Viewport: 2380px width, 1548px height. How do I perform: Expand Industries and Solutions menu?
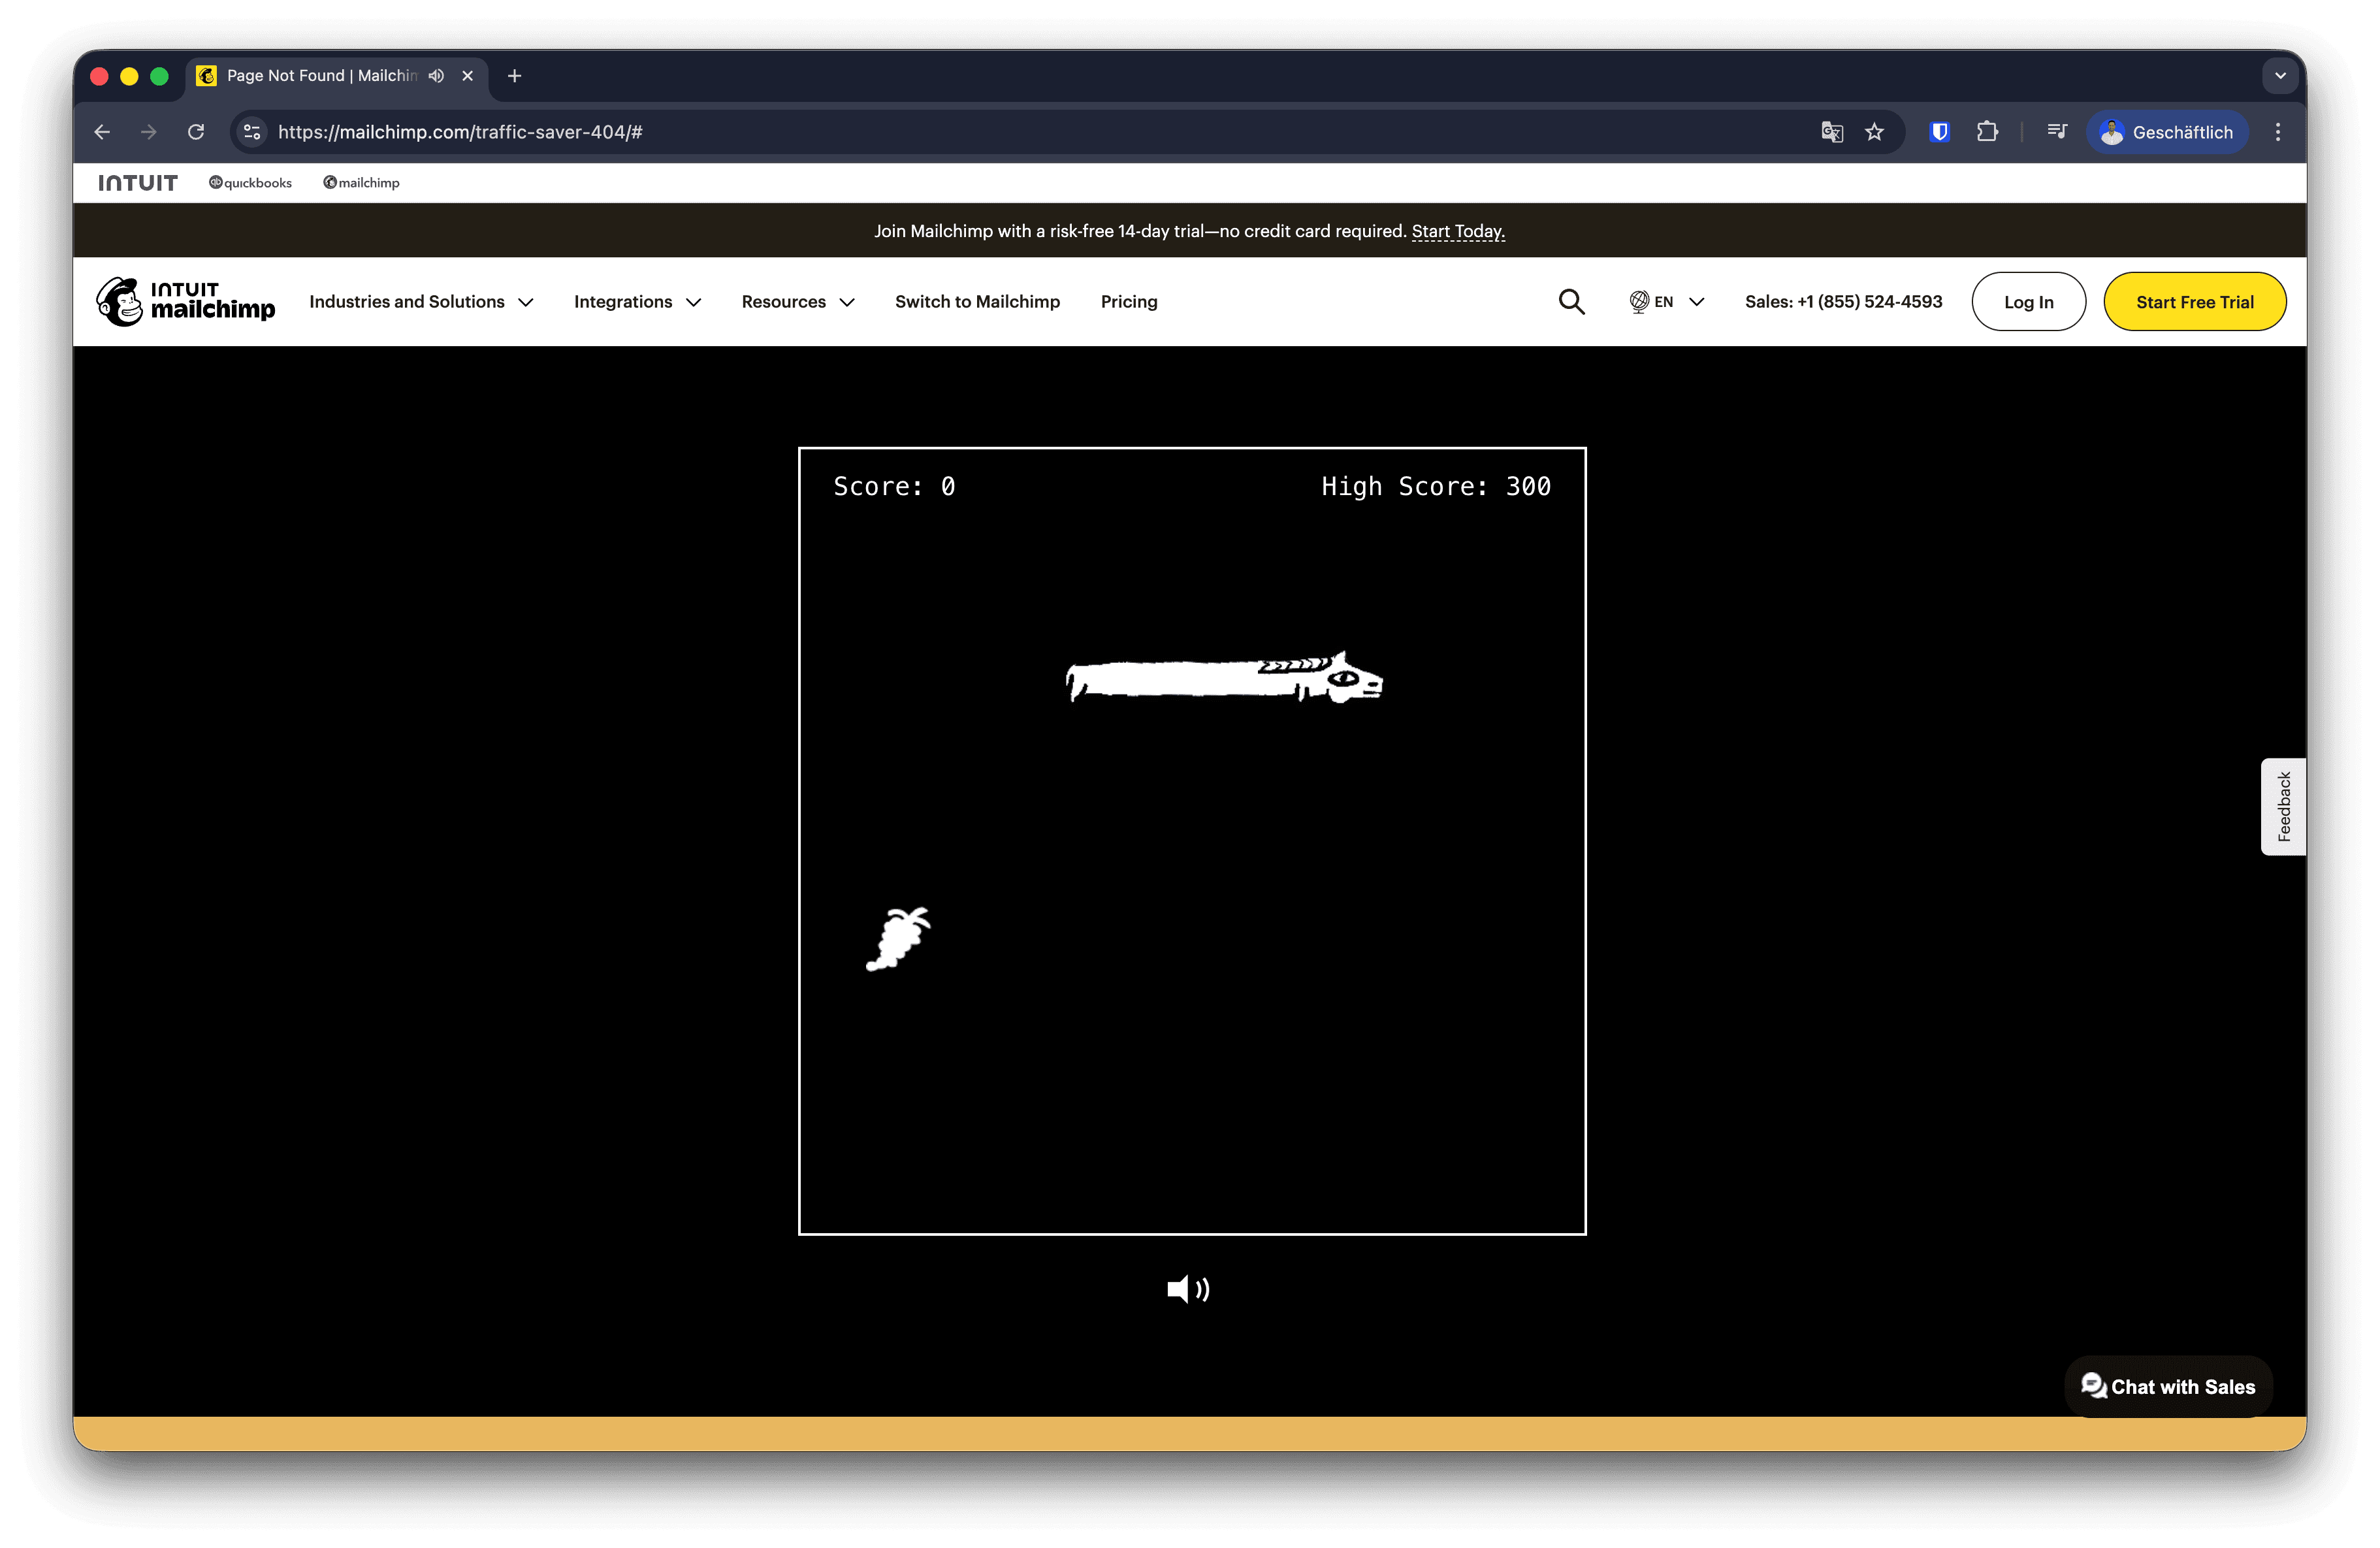(421, 302)
